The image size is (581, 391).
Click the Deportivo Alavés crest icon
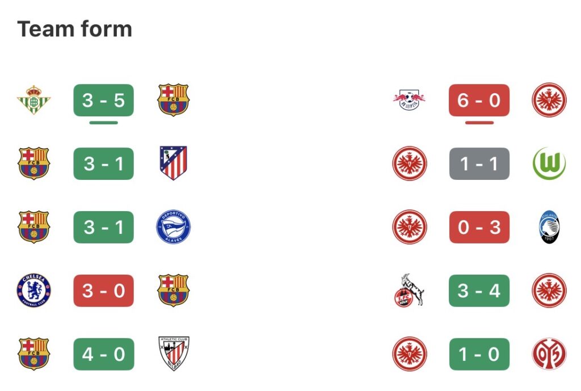[173, 227]
